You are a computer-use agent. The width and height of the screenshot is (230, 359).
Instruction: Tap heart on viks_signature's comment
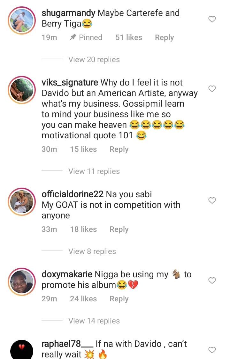click(212, 89)
